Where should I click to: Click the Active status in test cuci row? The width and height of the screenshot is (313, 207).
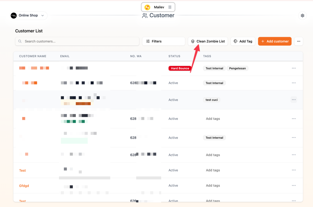click(x=173, y=100)
